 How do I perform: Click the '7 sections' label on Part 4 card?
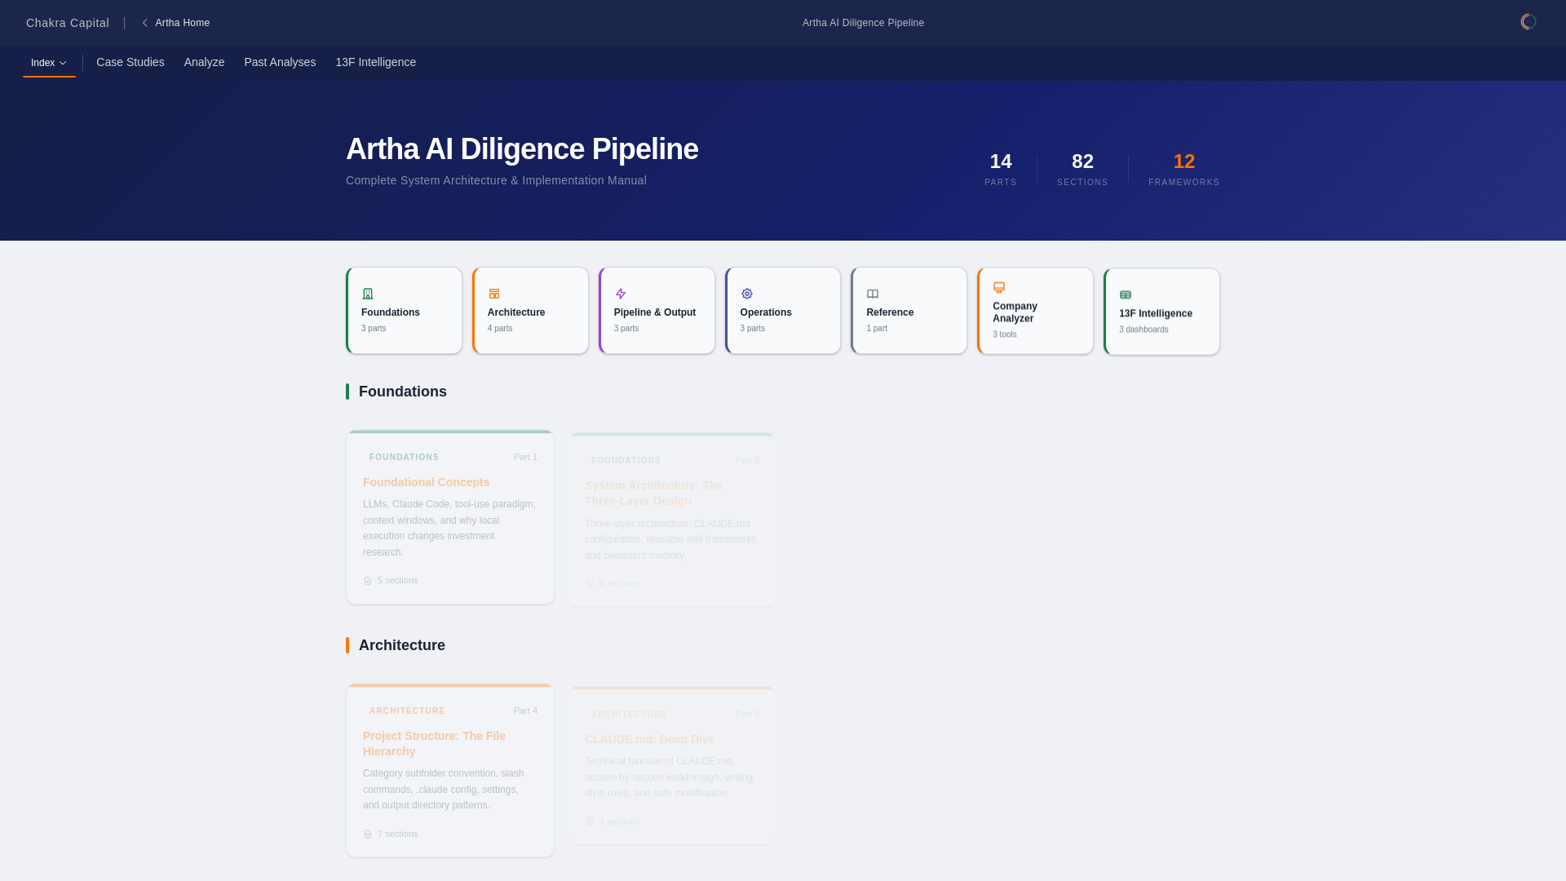point(398,834)
